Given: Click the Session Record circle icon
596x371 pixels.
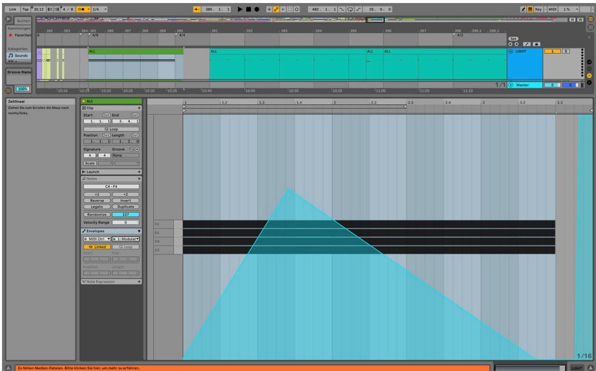Looking at the screenshot, I should click(x=297, y=9).
